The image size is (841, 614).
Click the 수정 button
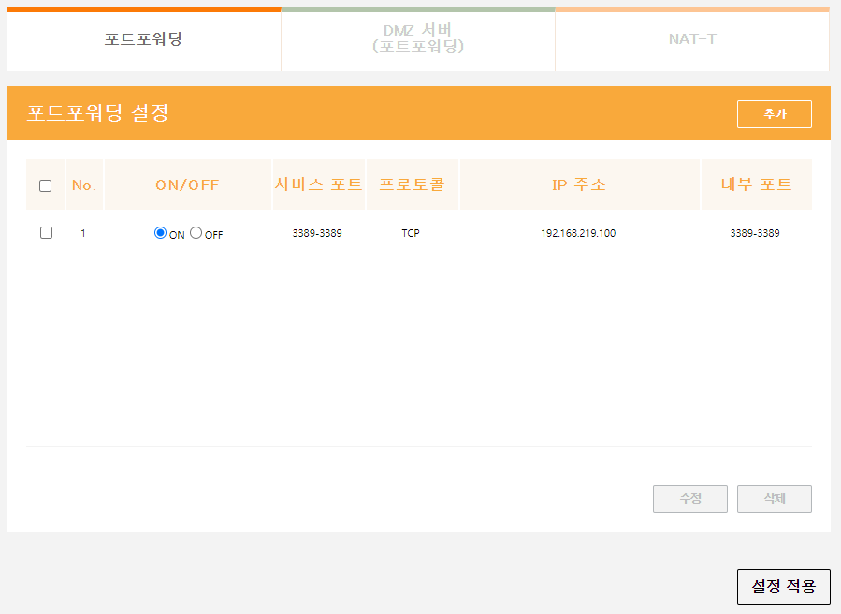pos(690,499)
